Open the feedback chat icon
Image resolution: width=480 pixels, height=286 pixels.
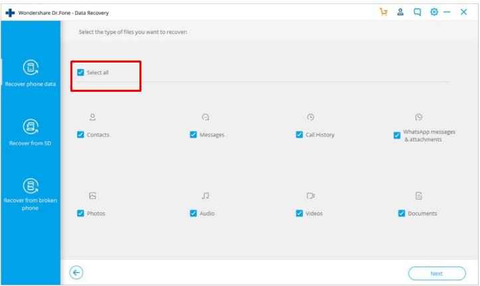click(x=417, y=12)
